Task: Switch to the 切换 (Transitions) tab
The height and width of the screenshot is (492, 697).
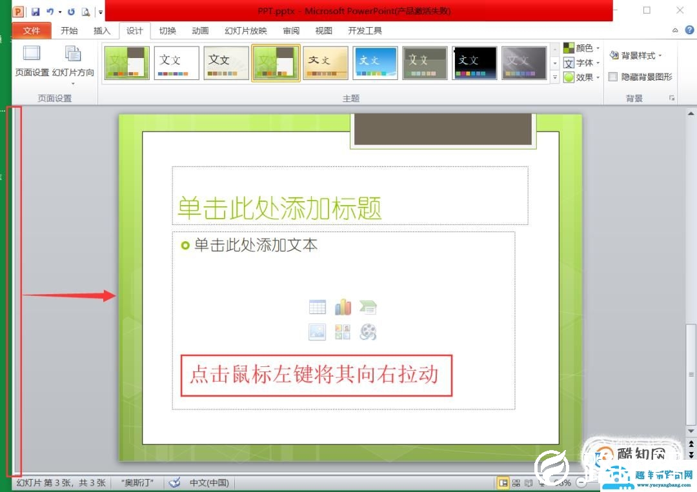Action: point(167,30)
